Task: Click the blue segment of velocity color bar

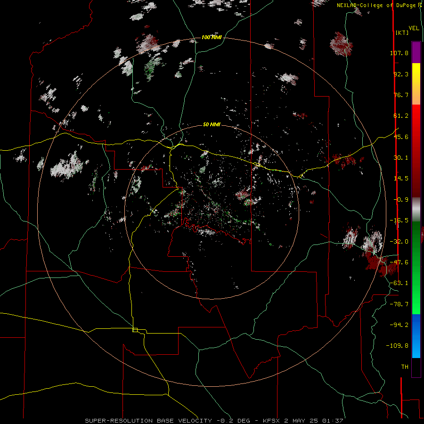Action: pos(416,336)
